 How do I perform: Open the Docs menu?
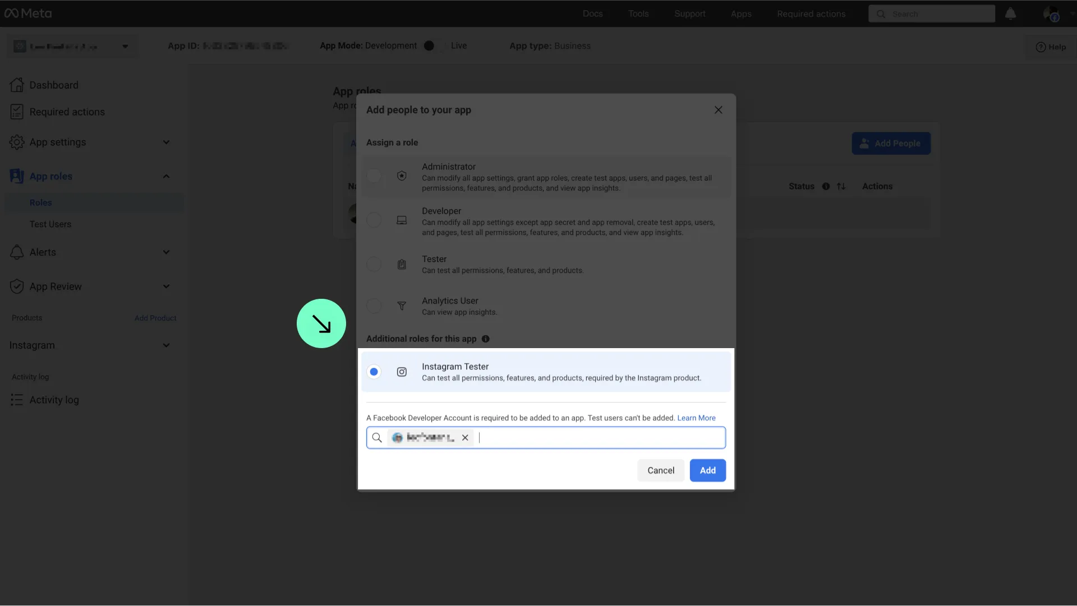[592, 13]
